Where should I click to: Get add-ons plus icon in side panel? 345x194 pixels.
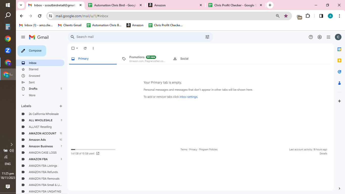tap(339, 101)
